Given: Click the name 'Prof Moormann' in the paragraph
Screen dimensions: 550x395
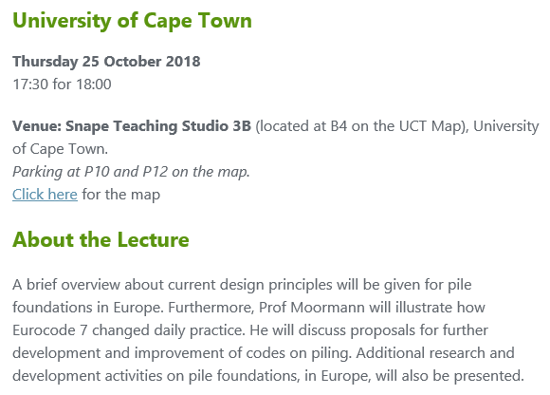Looking at the screenshot, I should pos(312,308).
